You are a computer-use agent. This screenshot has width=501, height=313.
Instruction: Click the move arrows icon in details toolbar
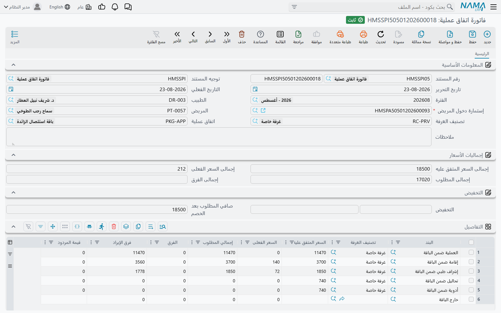[x=53, y=227]
